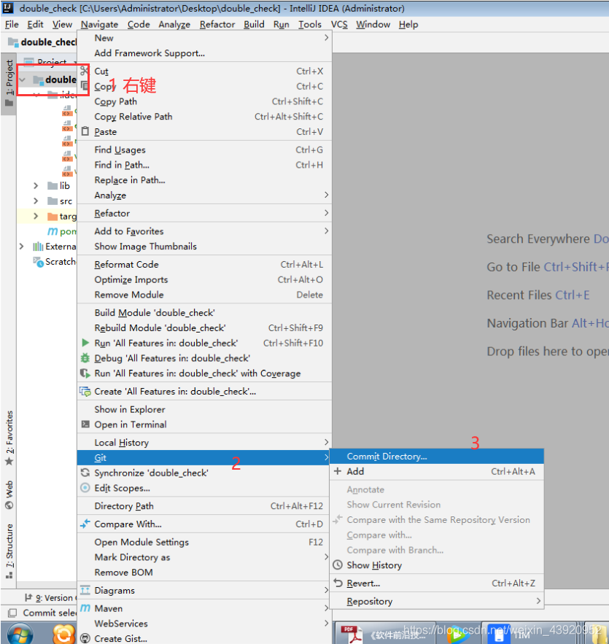Click the Open in Terminal icon
This screenshot has height=644, width=609.
pos(85,424)
